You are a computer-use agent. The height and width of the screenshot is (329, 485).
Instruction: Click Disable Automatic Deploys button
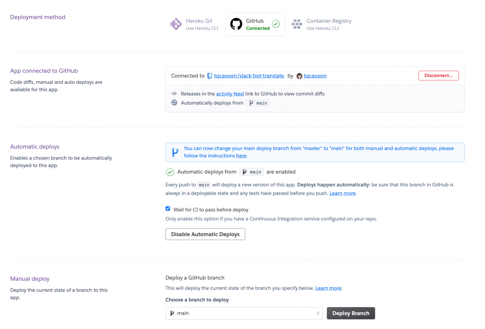205,234
